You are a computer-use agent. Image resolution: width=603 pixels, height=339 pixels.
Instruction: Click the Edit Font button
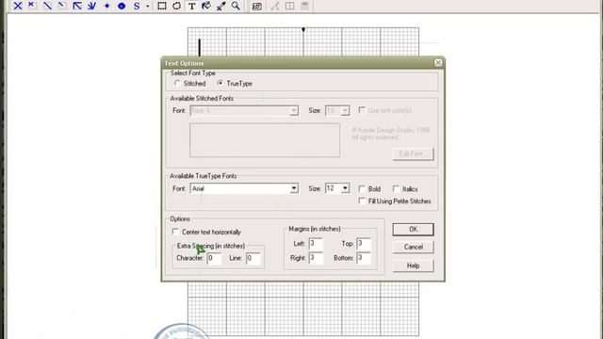click(x=413, y=153)
